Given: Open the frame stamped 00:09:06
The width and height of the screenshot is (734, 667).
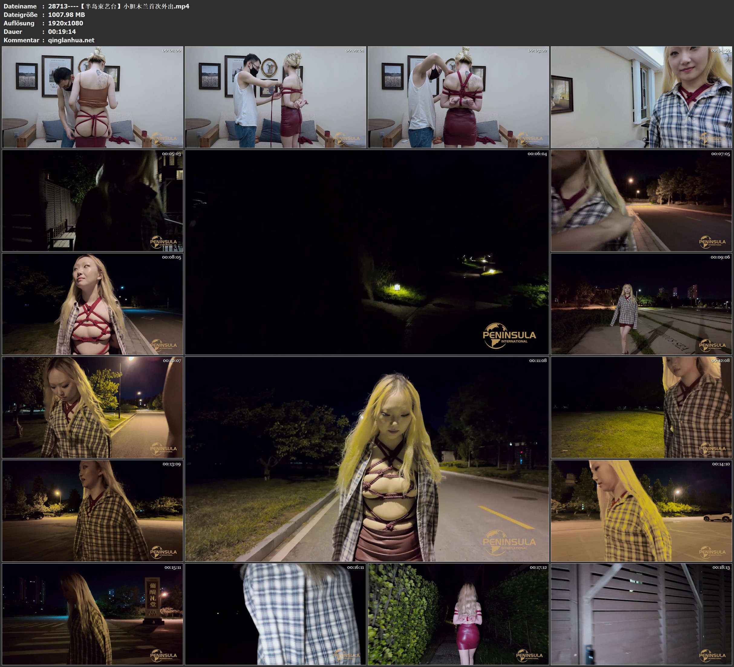Looking at the screenshot, I should 641,304.
